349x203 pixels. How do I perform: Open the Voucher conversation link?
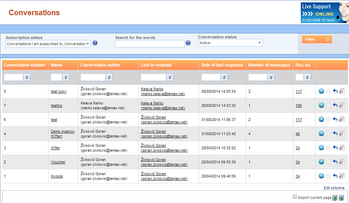[58, 162]
